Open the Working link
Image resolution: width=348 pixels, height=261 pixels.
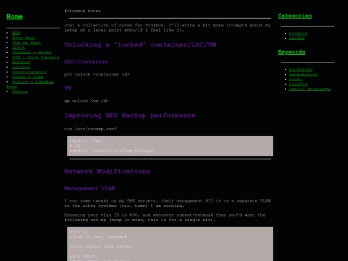21,62
